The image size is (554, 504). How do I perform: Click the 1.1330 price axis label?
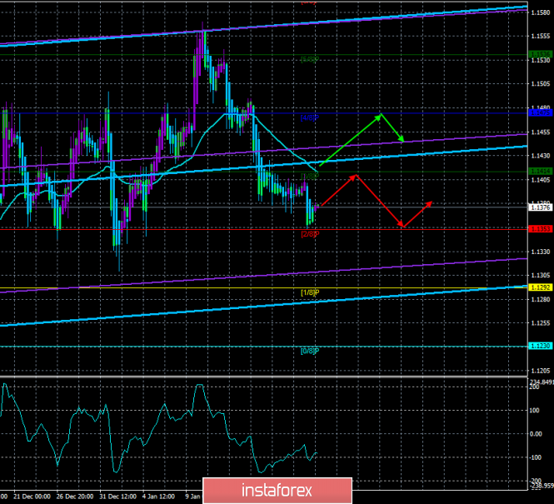click(x=539, y=252)
